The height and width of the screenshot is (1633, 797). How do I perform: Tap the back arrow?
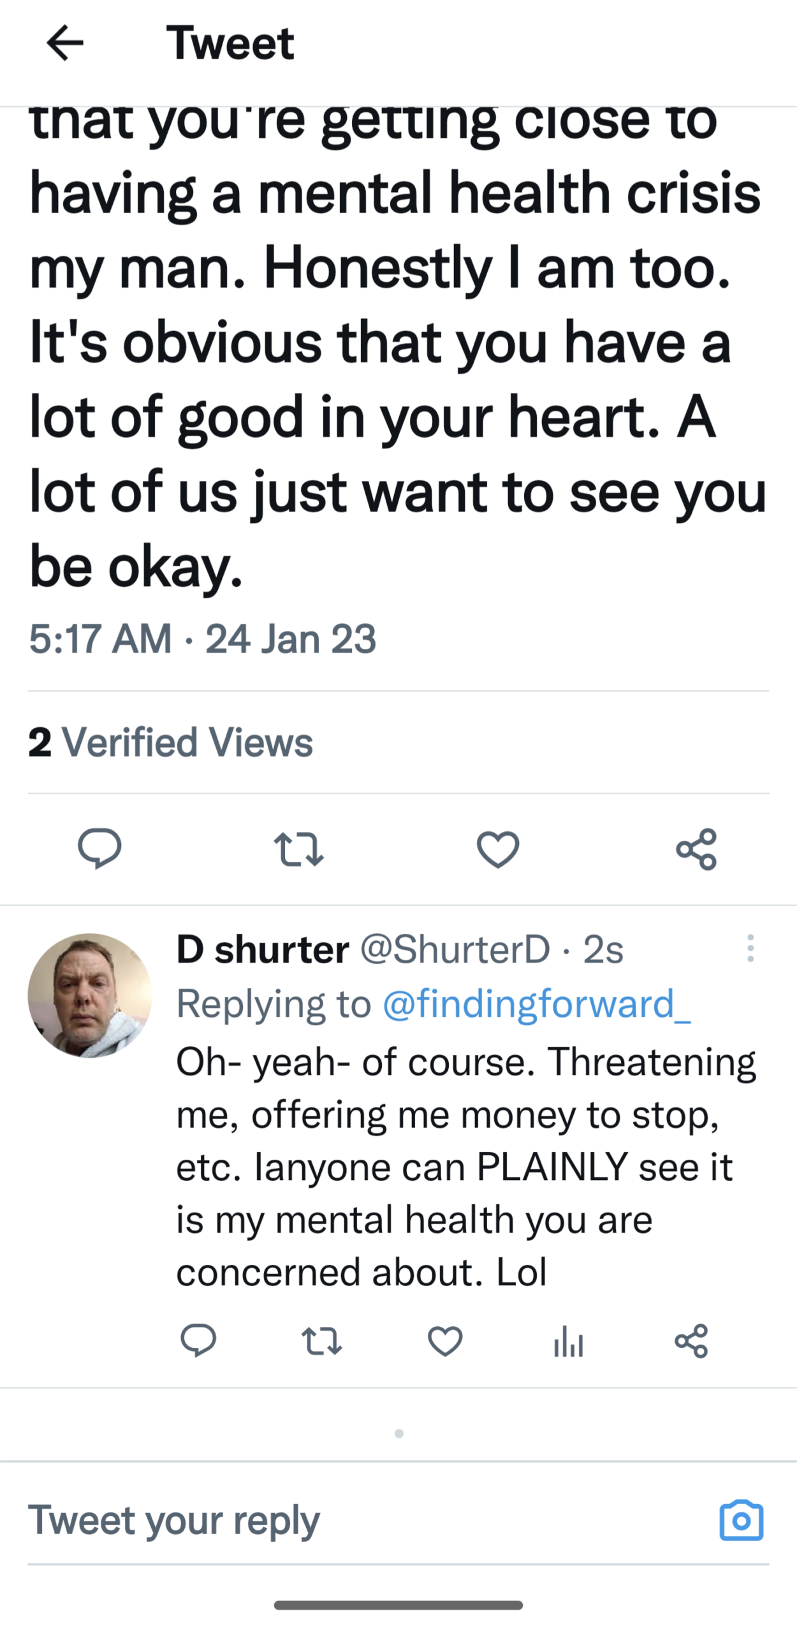[65, 43]
